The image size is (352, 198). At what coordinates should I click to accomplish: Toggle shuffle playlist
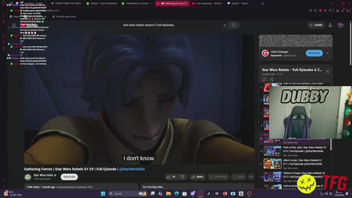271,79
